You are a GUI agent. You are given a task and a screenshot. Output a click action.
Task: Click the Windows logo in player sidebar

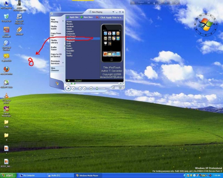(x=57, y=84)
